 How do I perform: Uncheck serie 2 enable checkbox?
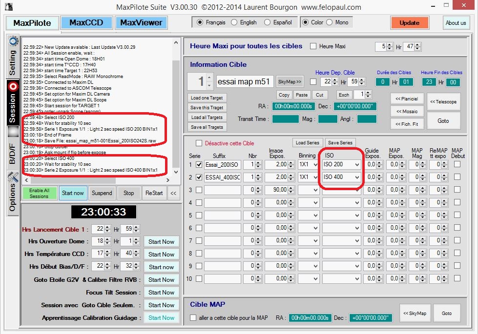click(199, 177)
